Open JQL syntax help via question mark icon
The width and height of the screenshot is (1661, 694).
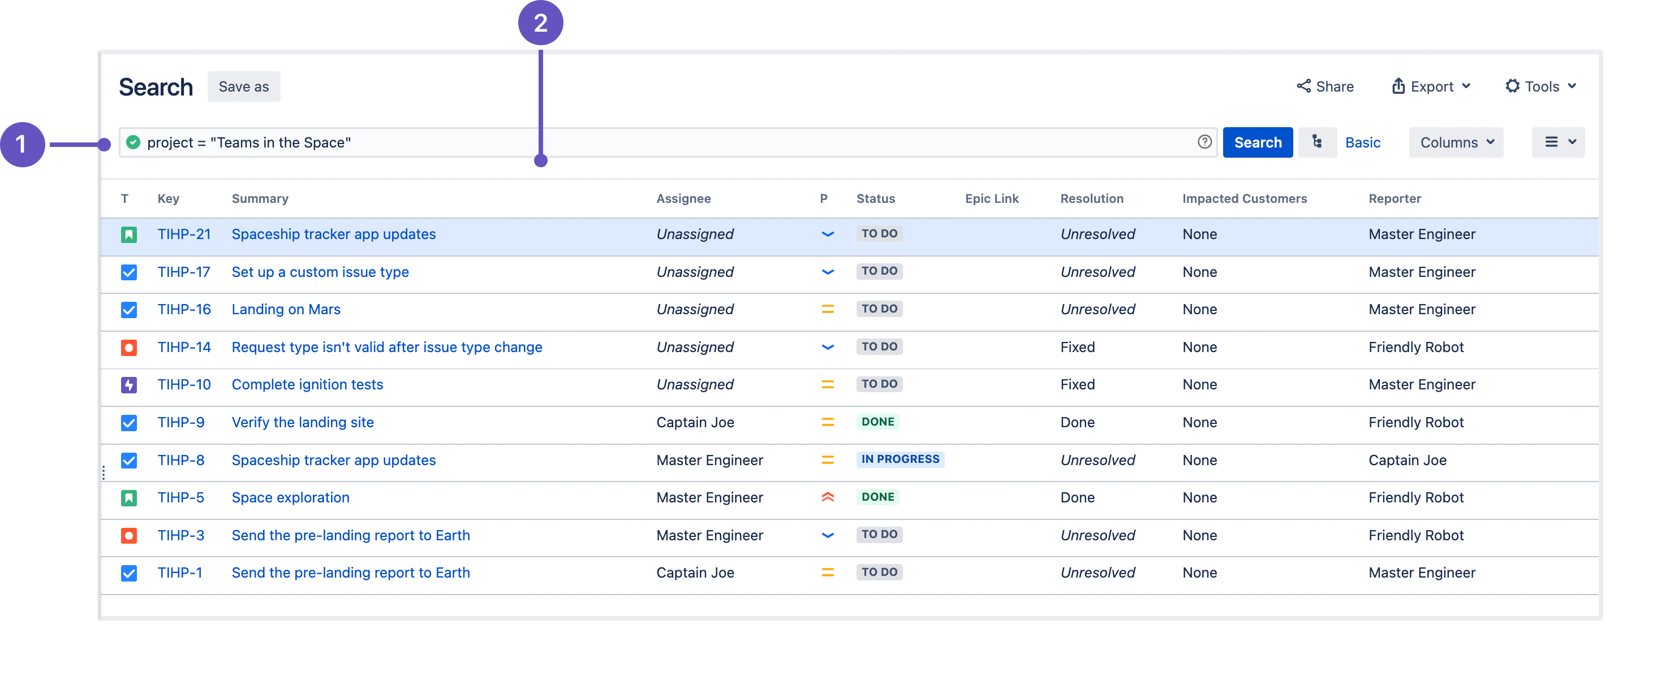click(x=1205, y=142)
